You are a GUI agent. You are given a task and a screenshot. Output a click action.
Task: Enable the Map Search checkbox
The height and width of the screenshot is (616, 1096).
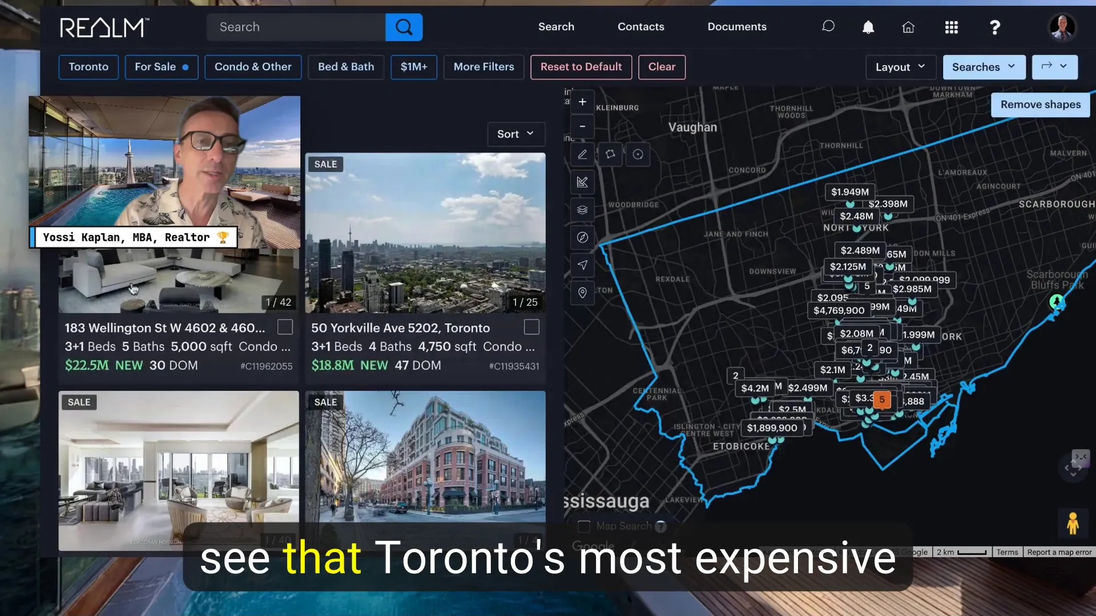(584, 526)
